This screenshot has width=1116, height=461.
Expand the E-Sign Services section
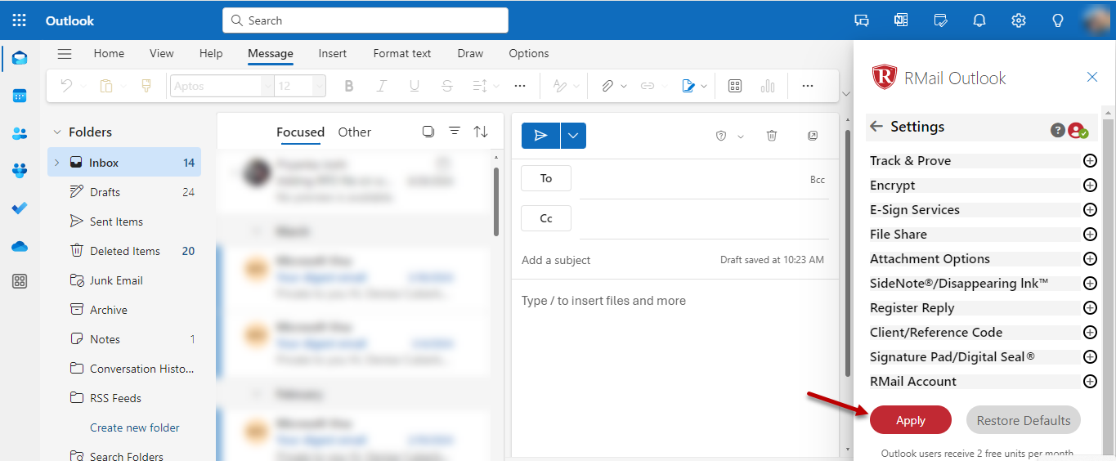pyautogui.click(x=1090, y=210)
